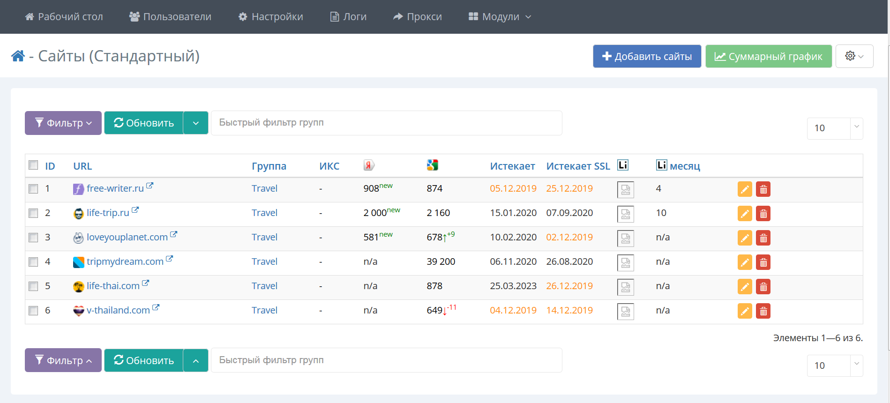Focus the top Быстрый фильтр групп field
Image resolution: width=890 pixels, height=403 pixels.
386,123
